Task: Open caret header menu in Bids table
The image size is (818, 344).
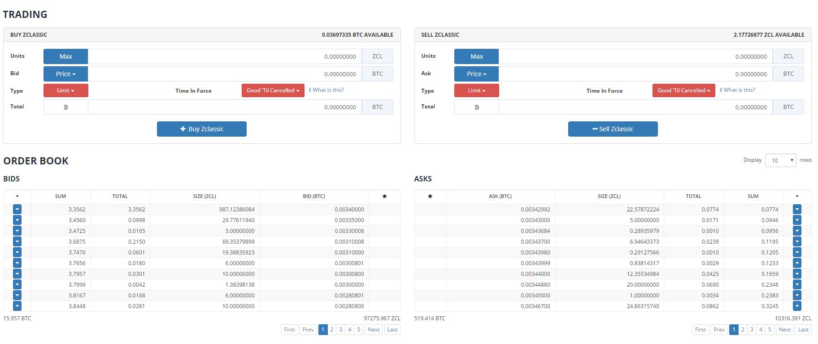Action: click(x=17, y=196)
